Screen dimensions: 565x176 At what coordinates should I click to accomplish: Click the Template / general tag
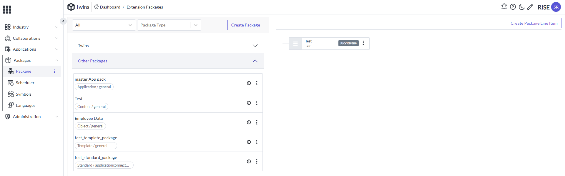coord(96,146)
